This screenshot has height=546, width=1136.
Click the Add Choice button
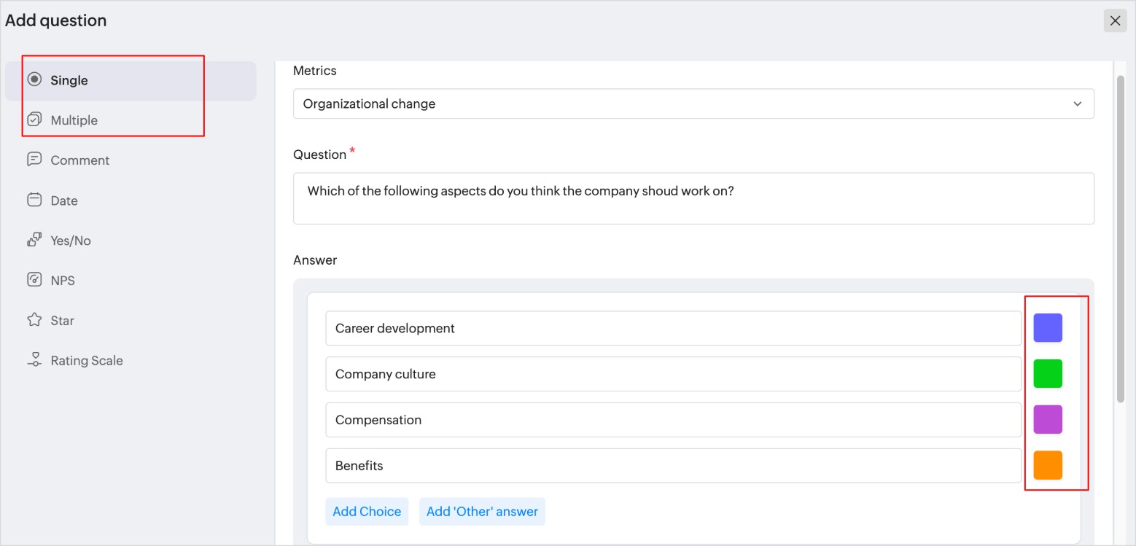(367, 512)
